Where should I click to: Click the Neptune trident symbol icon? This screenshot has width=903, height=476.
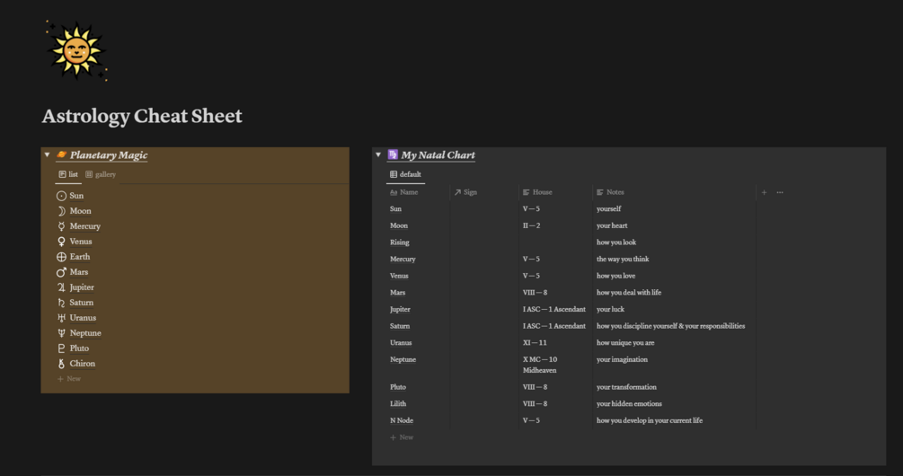pyautogui.click(x=61, y=333)
